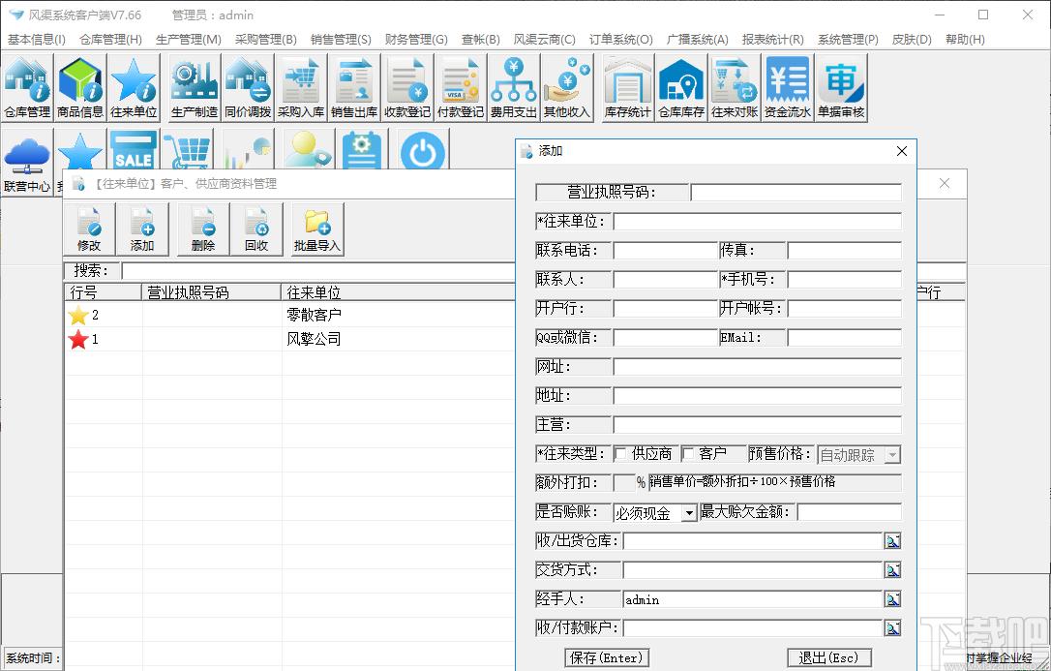Screen dimensions: 1051x671
Task: Click the *手机号 input field
Action: pyautogui.click(x=845, y=280)
